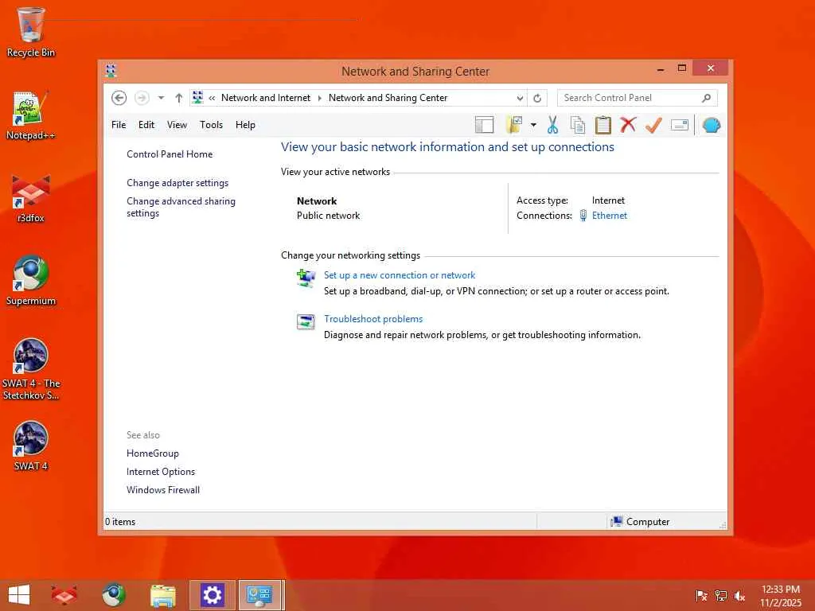Click the new connection setup icon
The image size is (815, 611).
click(306, 278)
